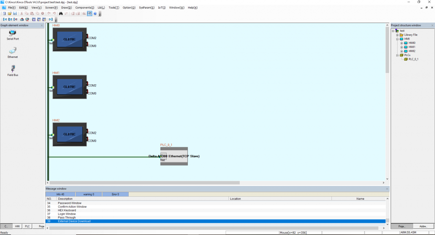435x235 pixels.
Task: Click the blue Help question mark icon
Action: (x=95, y=13)
